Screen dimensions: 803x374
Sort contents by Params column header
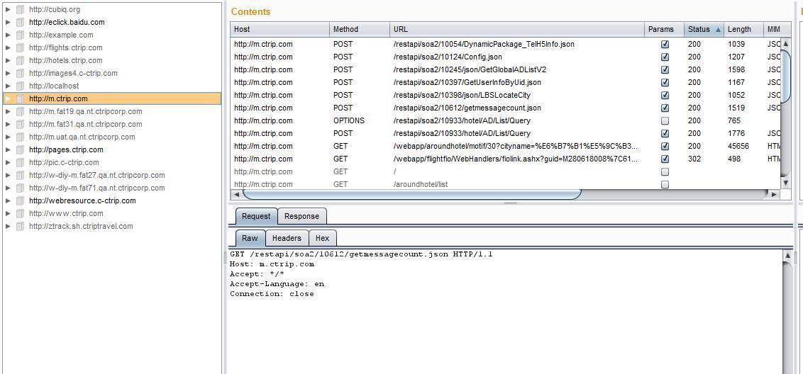664,29
